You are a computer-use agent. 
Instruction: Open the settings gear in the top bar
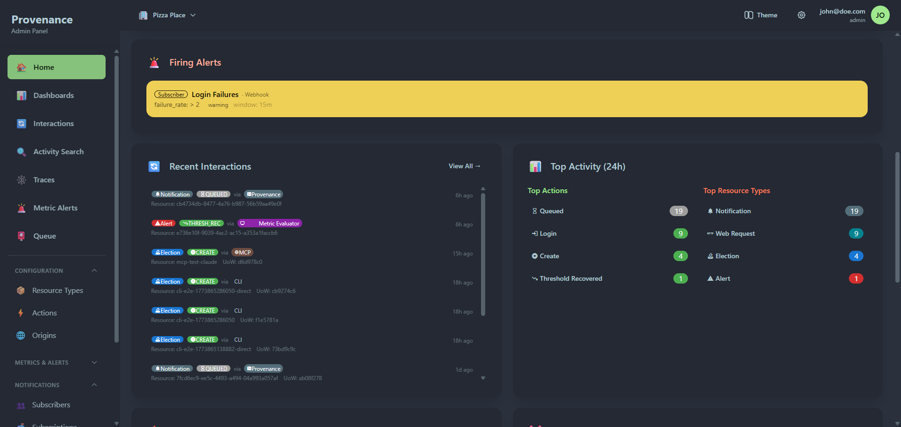point(802,15)
